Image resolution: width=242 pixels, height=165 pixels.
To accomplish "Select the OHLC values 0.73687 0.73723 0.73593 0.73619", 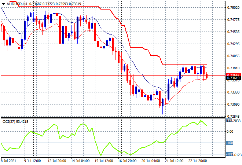I will (55, 4).
